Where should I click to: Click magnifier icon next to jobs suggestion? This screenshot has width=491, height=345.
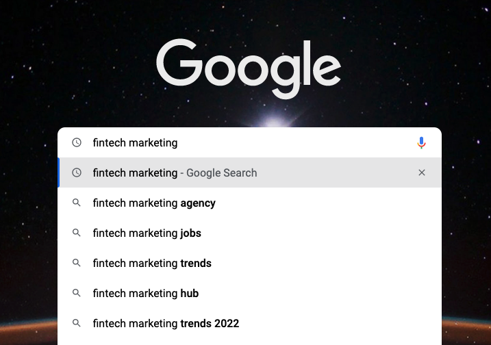pyautogui.click(x=77, y=233)
